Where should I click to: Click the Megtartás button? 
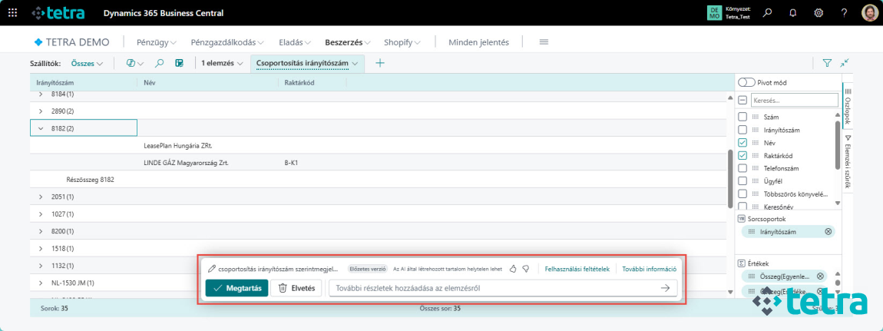[236, 288]
